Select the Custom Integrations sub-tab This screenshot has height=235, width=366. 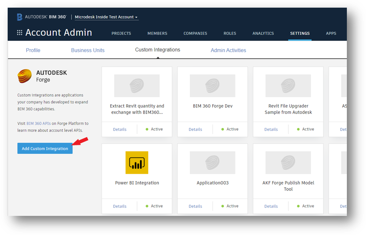pyautogui.click(x=158, y=50)
